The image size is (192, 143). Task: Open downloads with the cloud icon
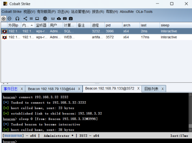pos(59,19)
